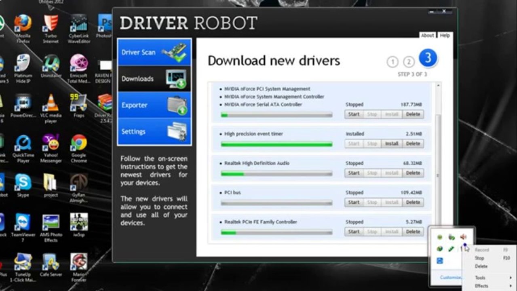Delete the NVIDIA nForce Serial ATA download
Screen dimensions: 517x291
pos(413,114)
